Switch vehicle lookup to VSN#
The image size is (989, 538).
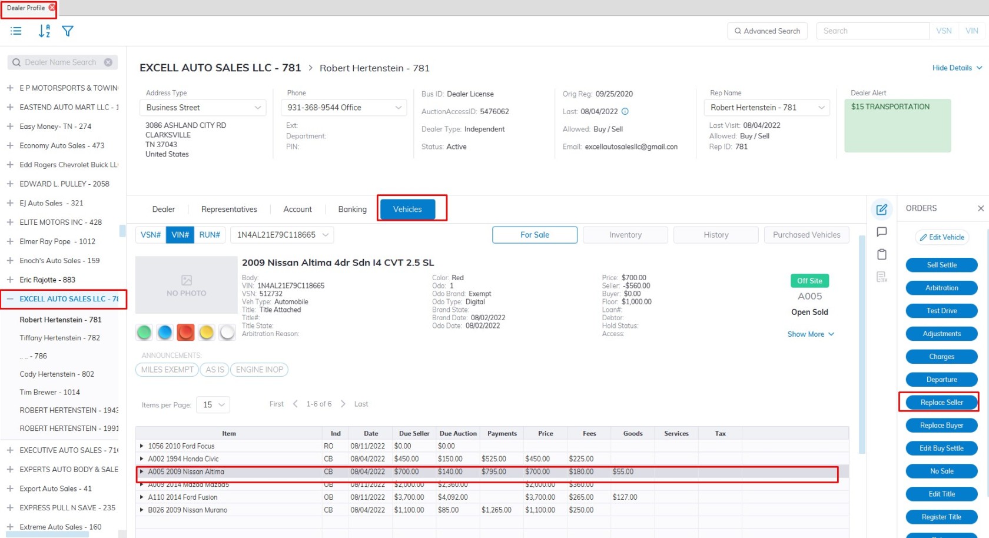[151, 235]
